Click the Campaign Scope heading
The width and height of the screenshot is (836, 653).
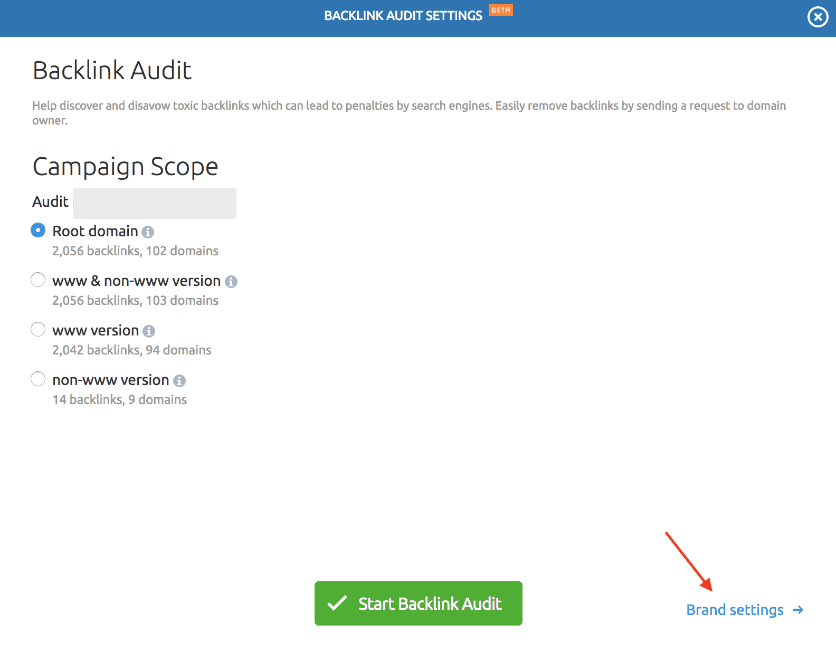coord(125,167)
